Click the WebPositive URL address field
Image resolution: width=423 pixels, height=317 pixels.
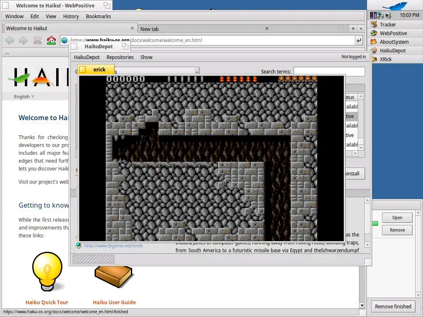pyautogui.click(x=207, y=40)
